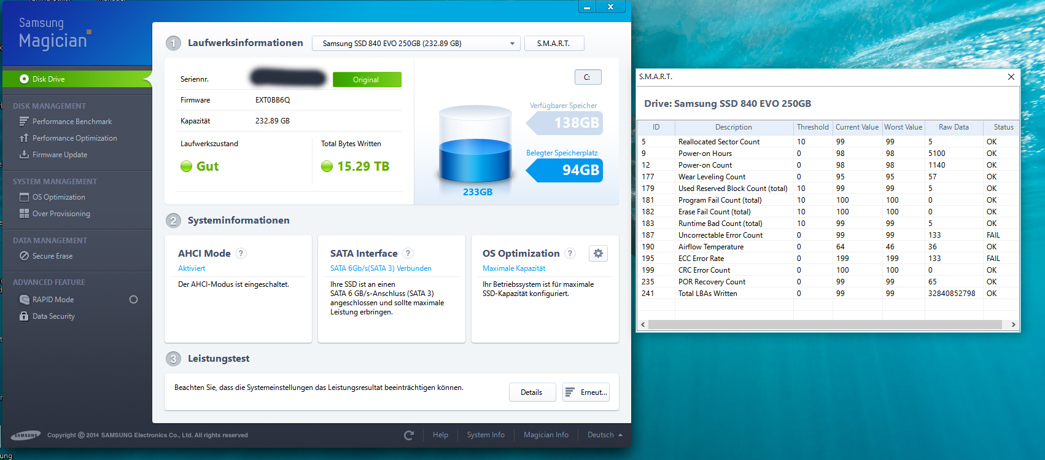This screenshot has height=460, width=1045.
Task: Click green Total Bytes Written indicator
Action: (327, 166)
